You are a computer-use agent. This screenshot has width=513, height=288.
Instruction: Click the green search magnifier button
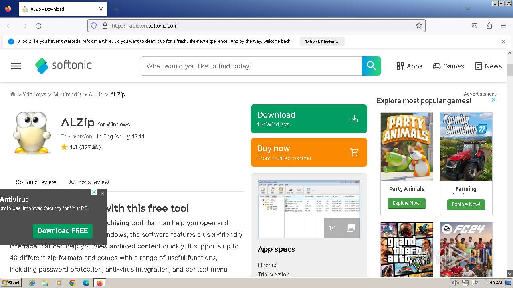[x=372, y=66]
